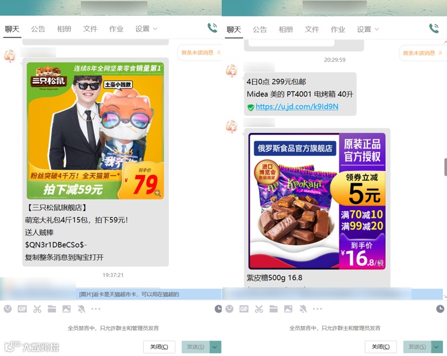Toggle message mute bell in left window
447x356 pixels.
tap(81, 309)
